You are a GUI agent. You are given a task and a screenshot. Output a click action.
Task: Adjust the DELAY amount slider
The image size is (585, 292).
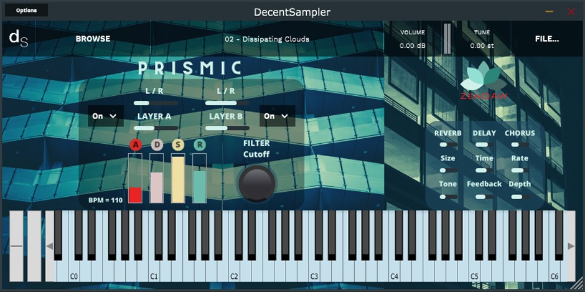[x=484, y=144]
